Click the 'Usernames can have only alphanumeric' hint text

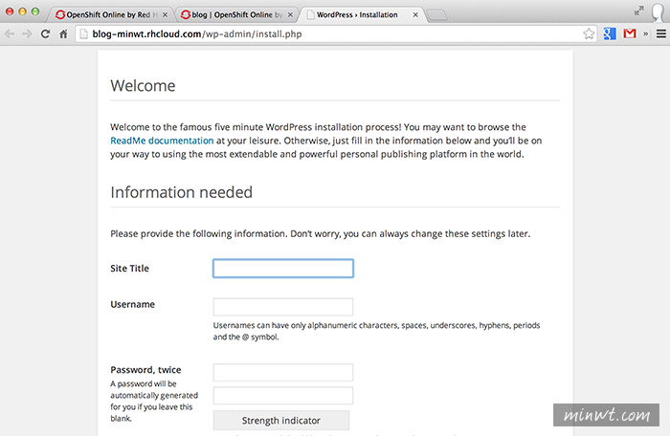click(x=376, y=331)
